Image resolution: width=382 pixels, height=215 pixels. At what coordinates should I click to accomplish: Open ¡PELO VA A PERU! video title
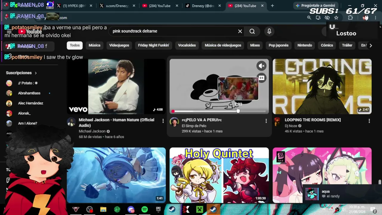point(202,120)
